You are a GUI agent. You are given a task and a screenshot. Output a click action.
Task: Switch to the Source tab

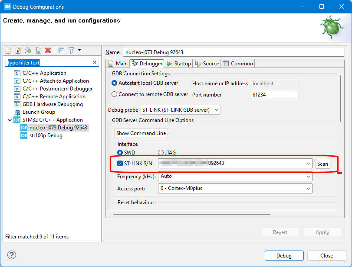tap(207, 64)
